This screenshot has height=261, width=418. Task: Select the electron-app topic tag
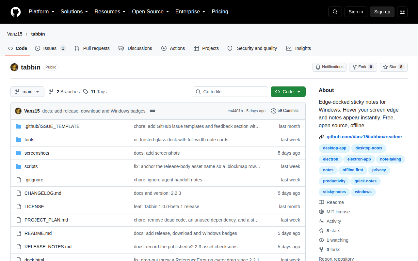point(359,159)
